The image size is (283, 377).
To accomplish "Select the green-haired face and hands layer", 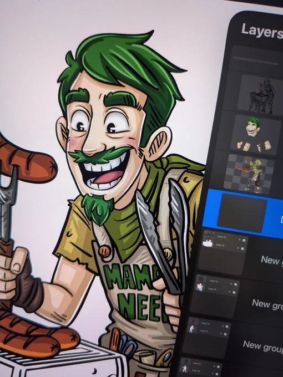I will coord(255,135).
